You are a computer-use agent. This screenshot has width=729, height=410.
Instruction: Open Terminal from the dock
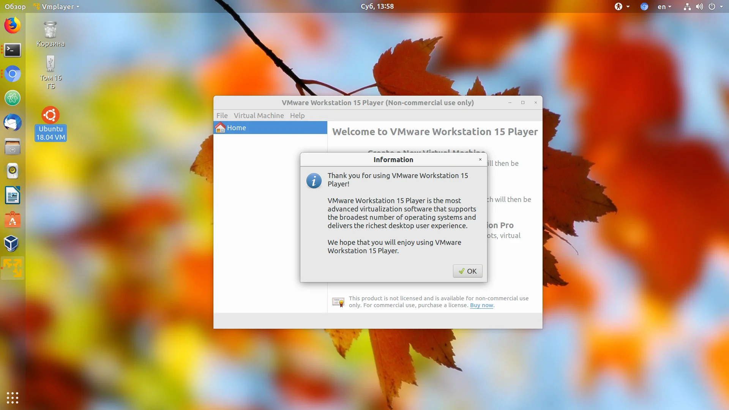(12, 50)
